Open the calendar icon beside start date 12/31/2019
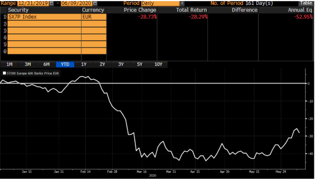The height and width of the screenshot is (179, 315). (51, 3)
